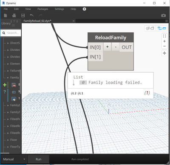Select the second Family node icon
Viewport: 170px width, 165px height.
point(14,92)
